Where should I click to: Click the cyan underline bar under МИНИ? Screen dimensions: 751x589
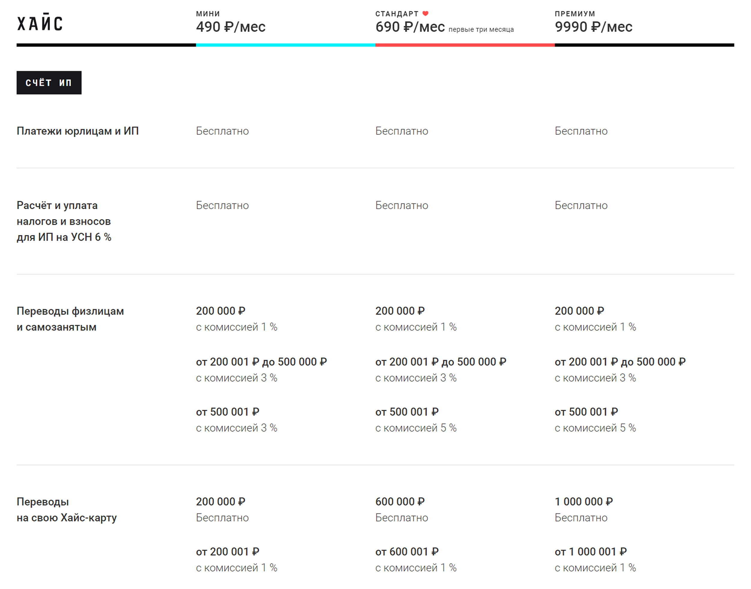coord(285,45)
